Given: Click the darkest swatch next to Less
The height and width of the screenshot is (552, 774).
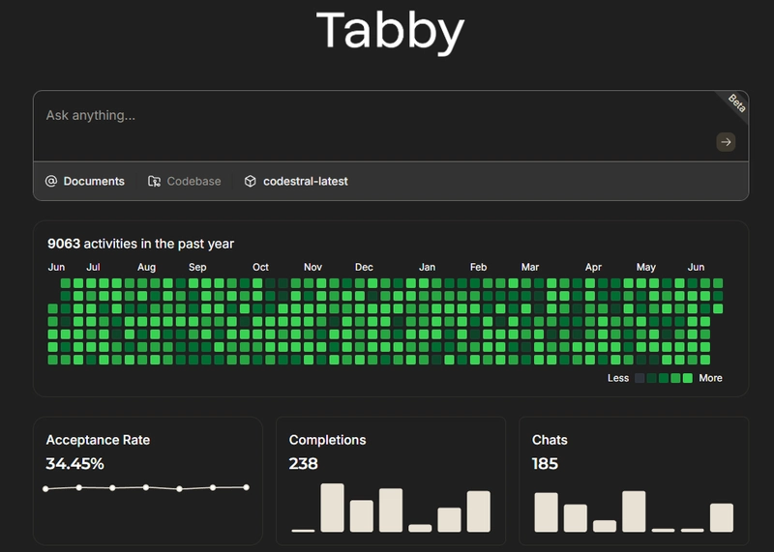Looking at the screenshot, I should coord(640,378).
